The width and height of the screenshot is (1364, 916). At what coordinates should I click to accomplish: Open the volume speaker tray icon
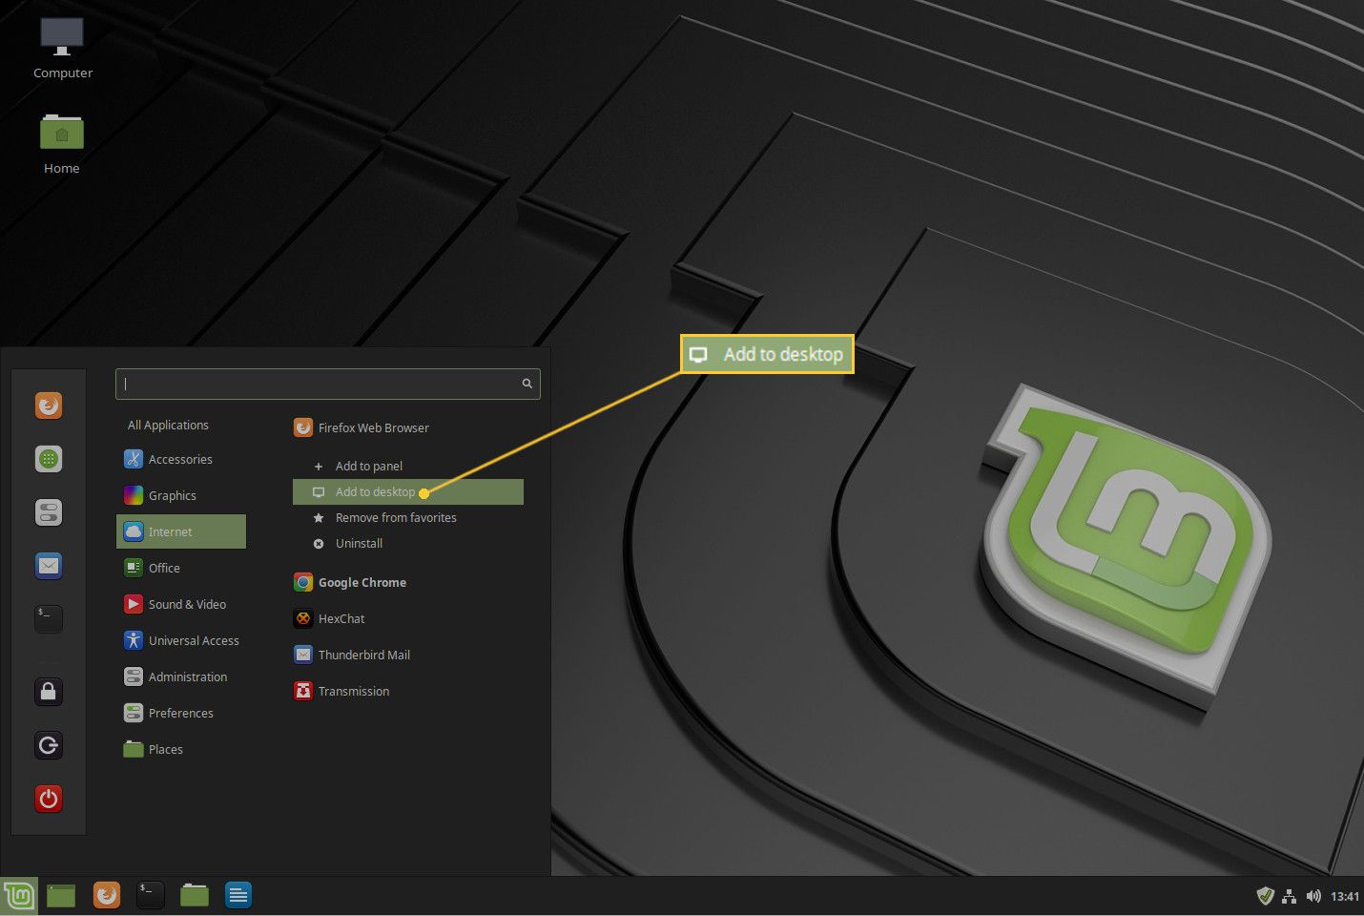(1313, 896)
